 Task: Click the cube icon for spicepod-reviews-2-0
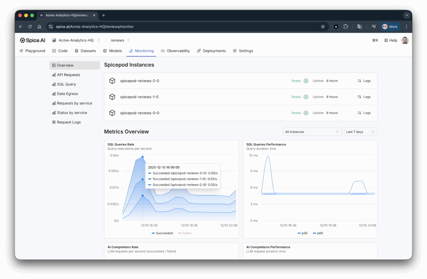pos(112,81)
